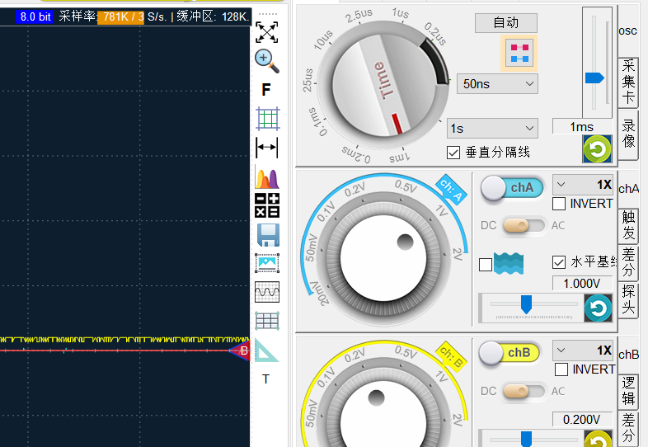Open the 逻辑 side tab
The width and height of the screenshot is (648, 447).
[x=628, y=391]
